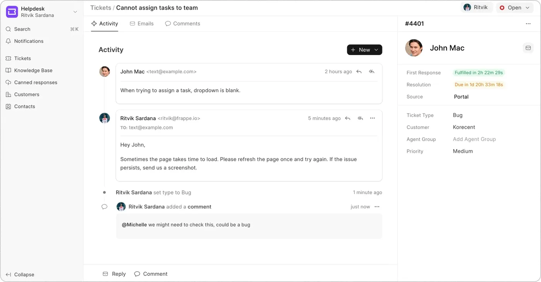Image resolution: width=541 pixels, height=282 pixels.
Task: Open the New dropdown button
Action: 364,50
